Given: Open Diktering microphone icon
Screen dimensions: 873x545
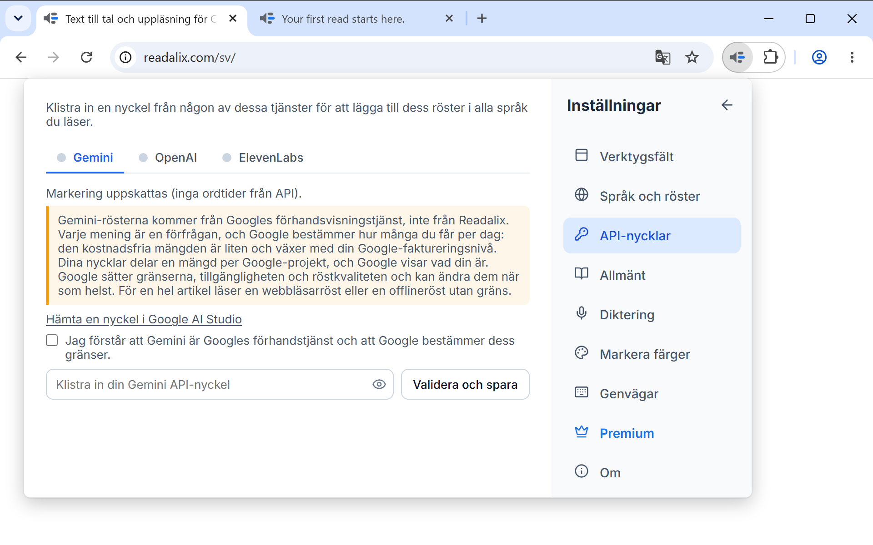Looking at the screenshot, I should pos(582,313).
